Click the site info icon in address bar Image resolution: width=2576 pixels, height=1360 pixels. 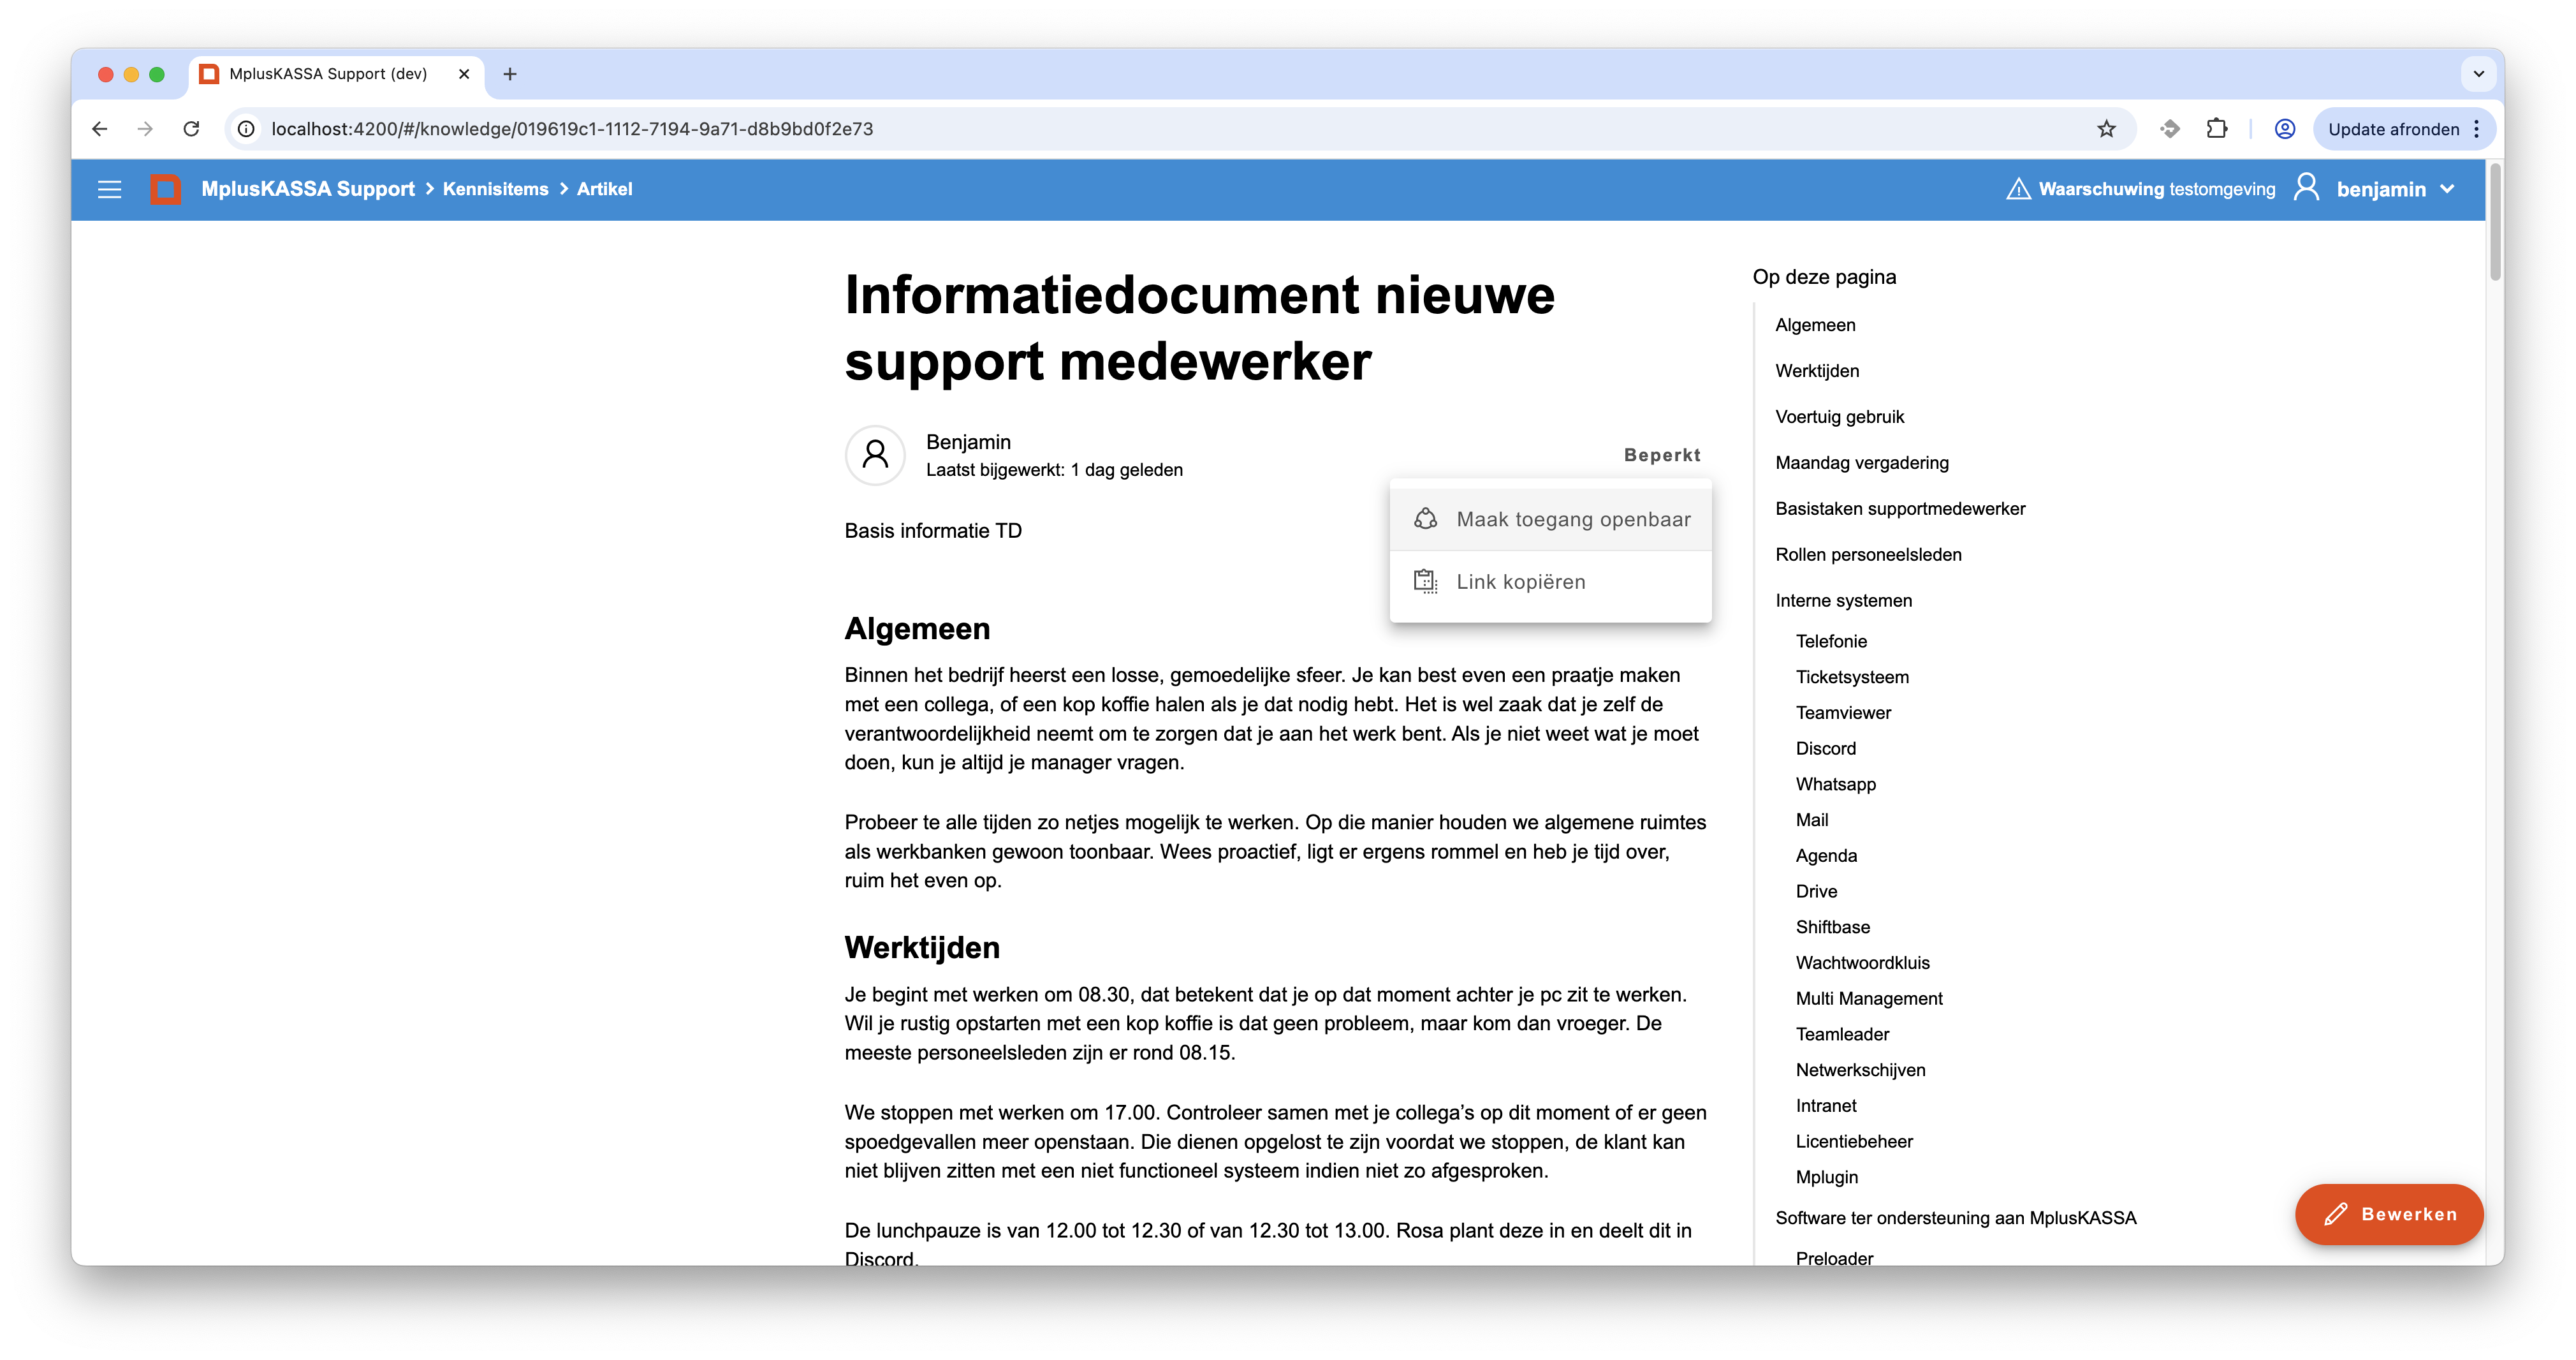(246, 129)
